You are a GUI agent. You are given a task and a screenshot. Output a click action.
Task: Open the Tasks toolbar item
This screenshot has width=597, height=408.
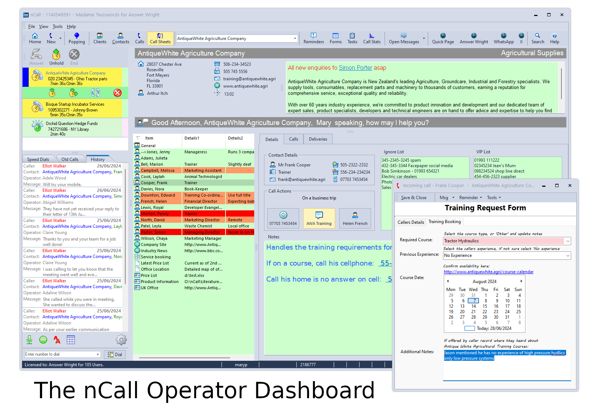(x=352, y=38)
